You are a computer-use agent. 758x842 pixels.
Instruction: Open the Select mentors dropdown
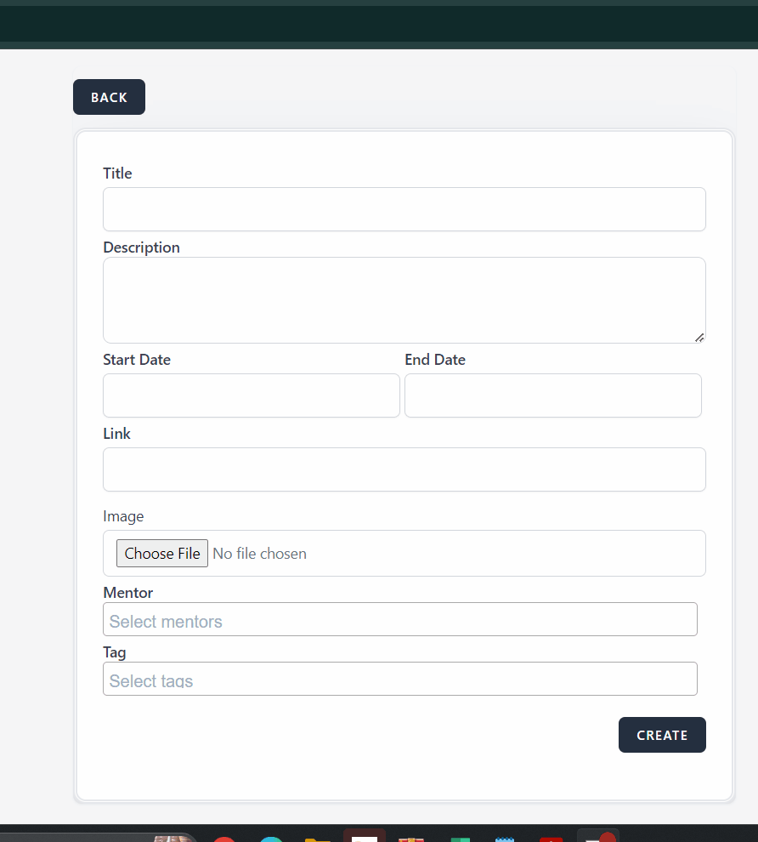[x=399, y=619]
